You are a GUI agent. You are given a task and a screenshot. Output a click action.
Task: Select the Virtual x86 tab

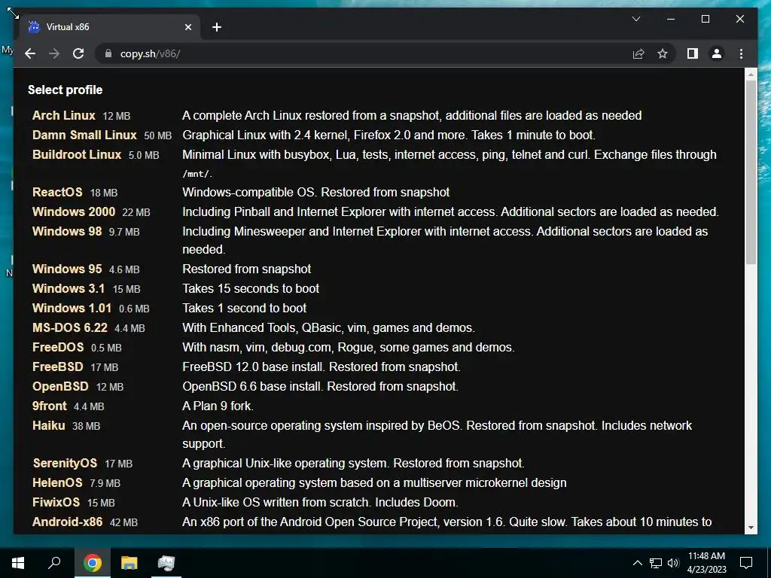[x=111, y=27]
